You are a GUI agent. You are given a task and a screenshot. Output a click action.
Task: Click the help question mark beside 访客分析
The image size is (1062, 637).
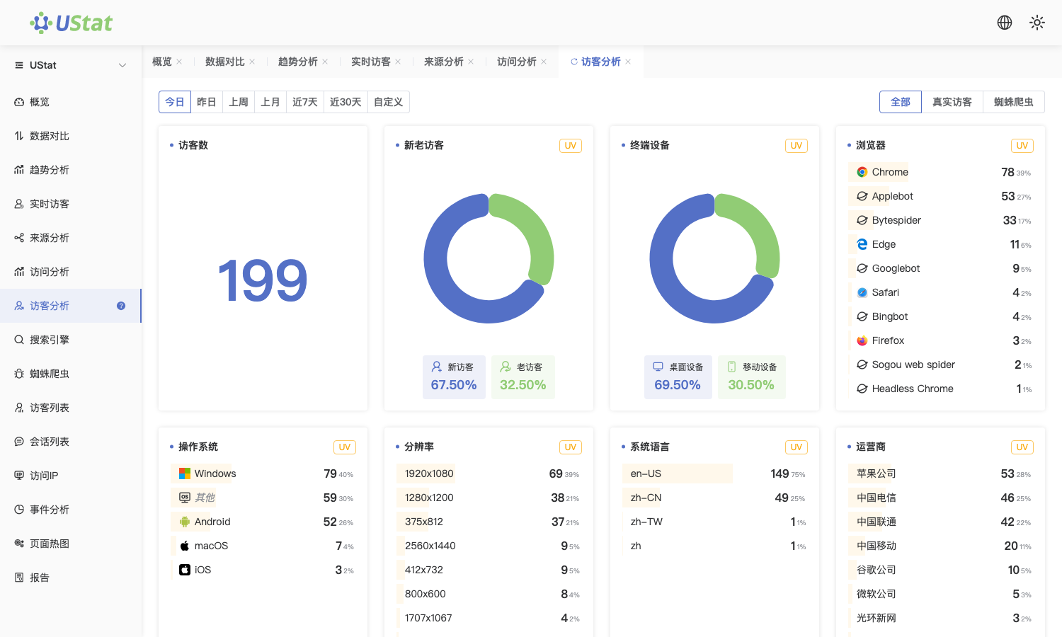121,306
